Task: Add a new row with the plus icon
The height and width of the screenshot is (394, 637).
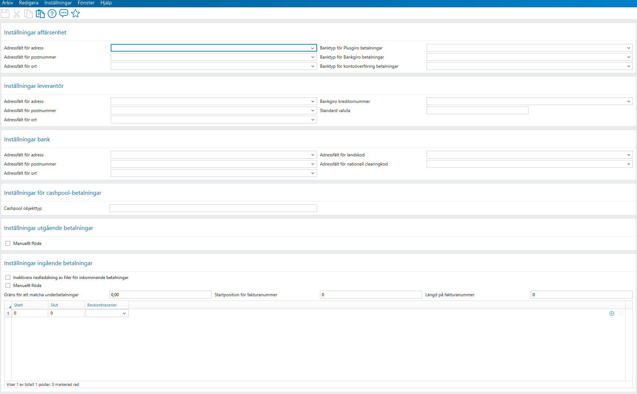Action: pos(611,313)
